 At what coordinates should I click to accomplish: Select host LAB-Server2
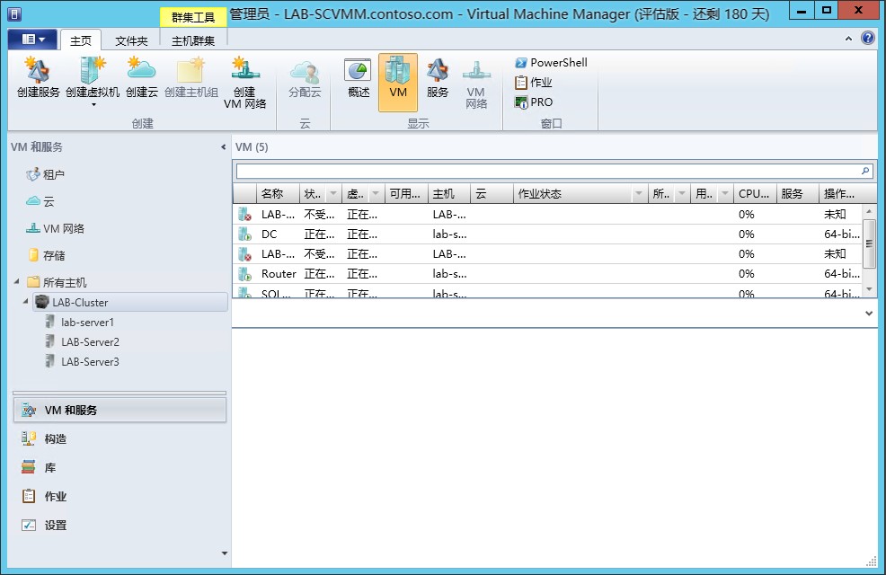83,342
